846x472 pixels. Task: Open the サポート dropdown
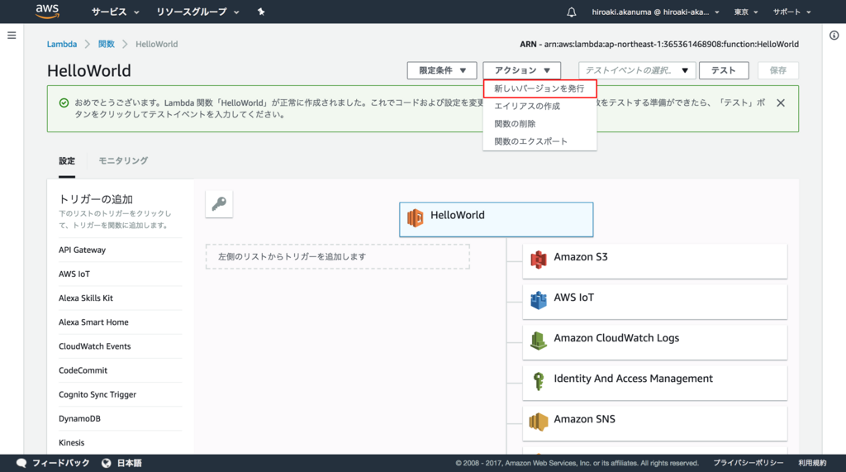coord(791,12)
